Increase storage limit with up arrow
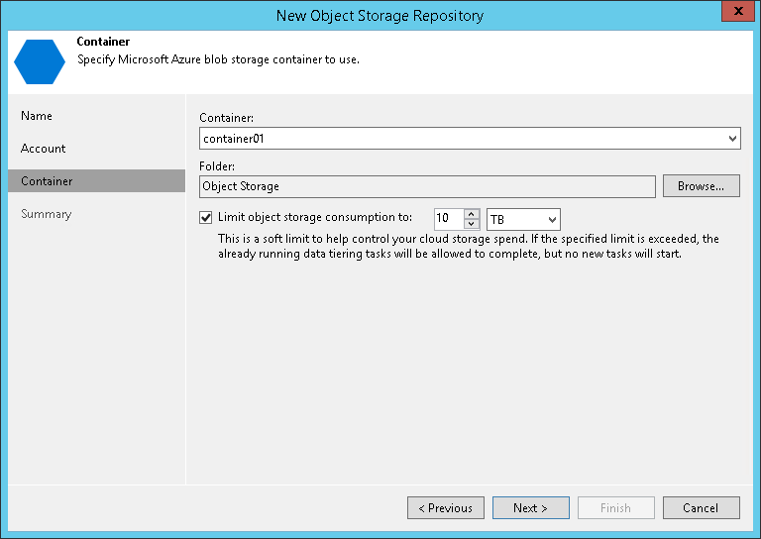The height and width of the screenshot is (539, 761). pos(472,214)
